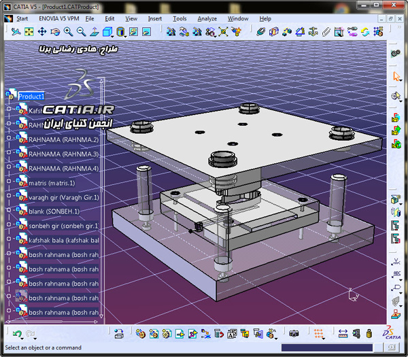Select the Rotate view tool

click(x=55, y=32)
